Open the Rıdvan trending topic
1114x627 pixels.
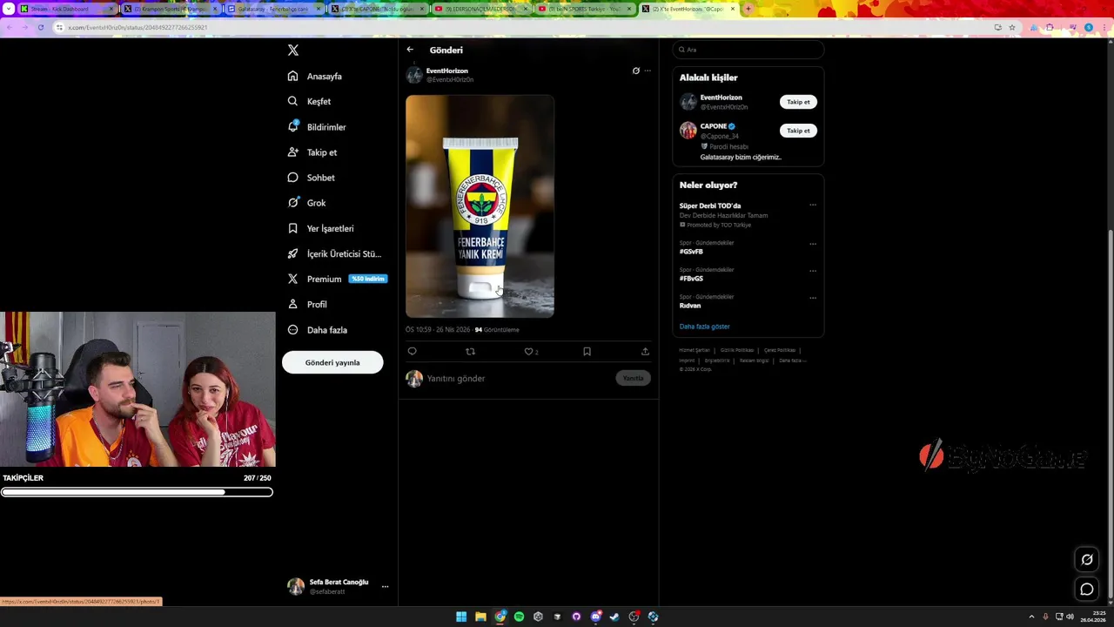690,306
